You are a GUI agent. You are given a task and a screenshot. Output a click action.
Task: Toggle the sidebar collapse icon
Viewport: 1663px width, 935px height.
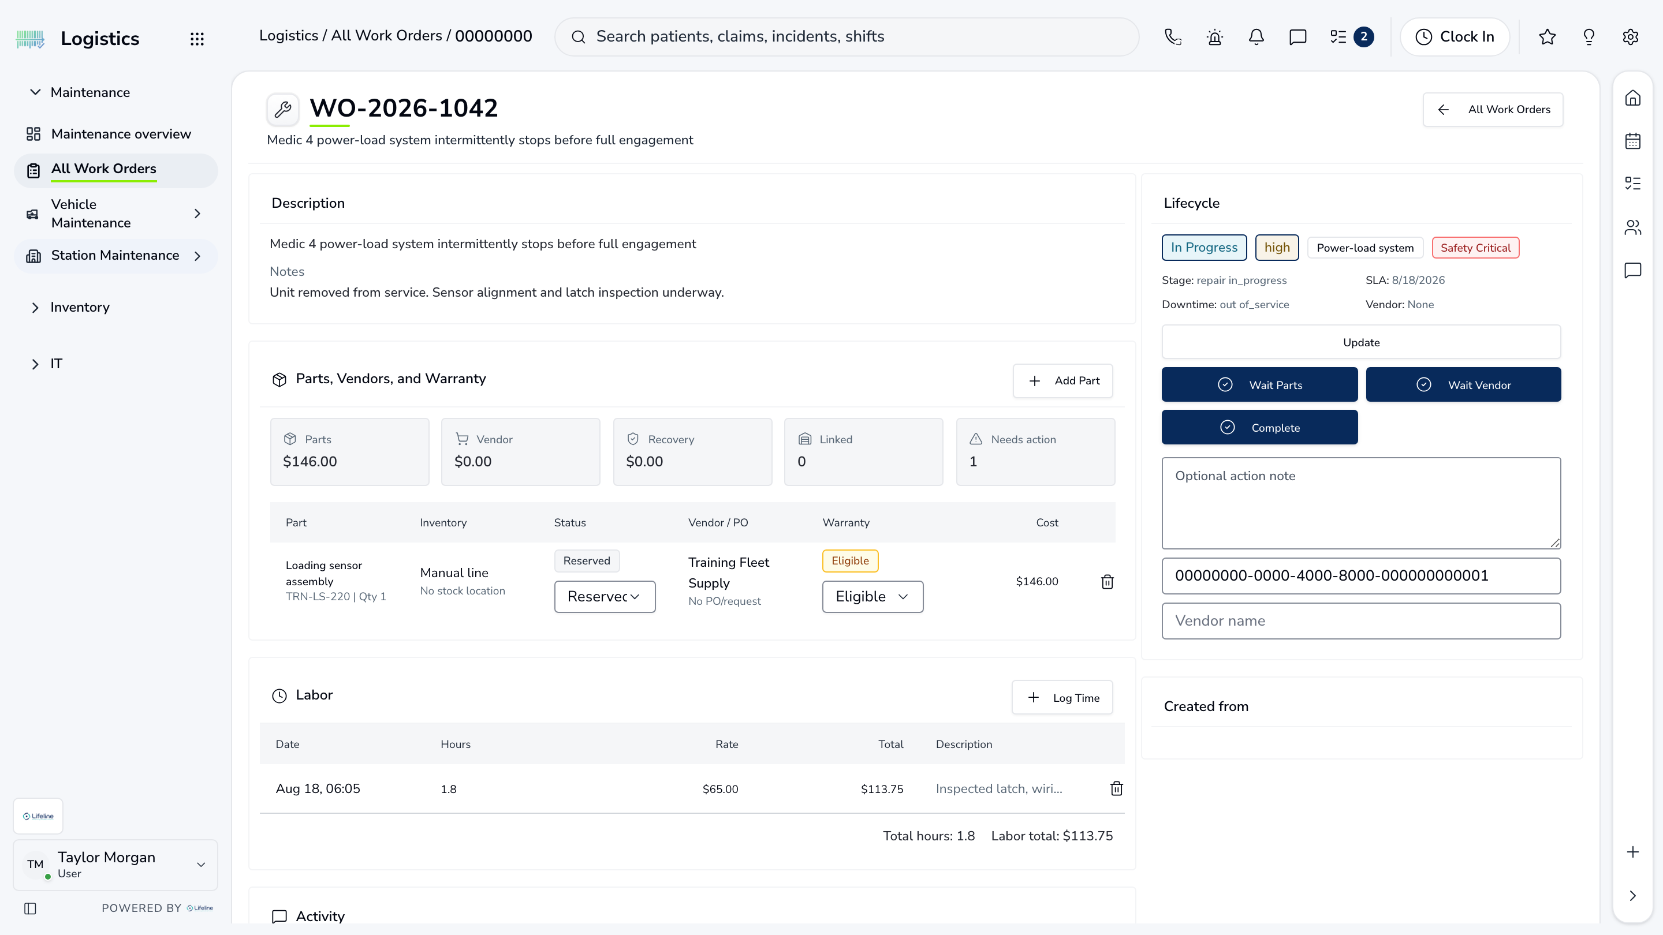(x=31, y=908)
